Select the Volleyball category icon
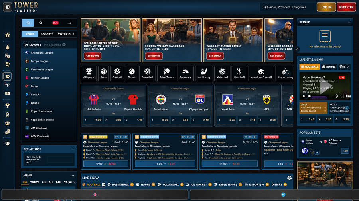This screenshot has height=201, width=359. tap(222, 73)
